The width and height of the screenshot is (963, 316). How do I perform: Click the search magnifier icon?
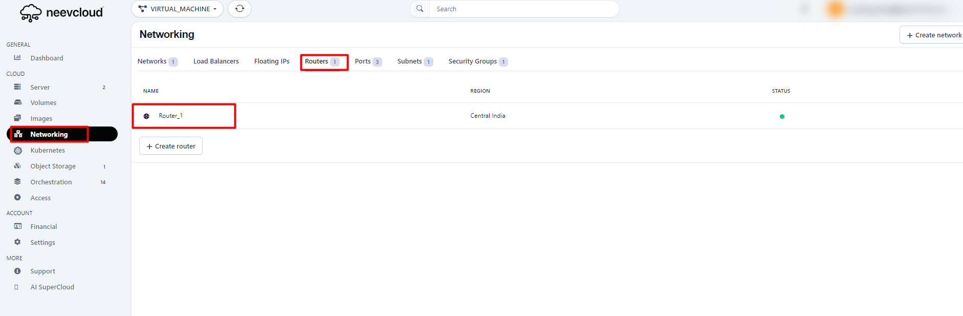click(x=420, y=9)
